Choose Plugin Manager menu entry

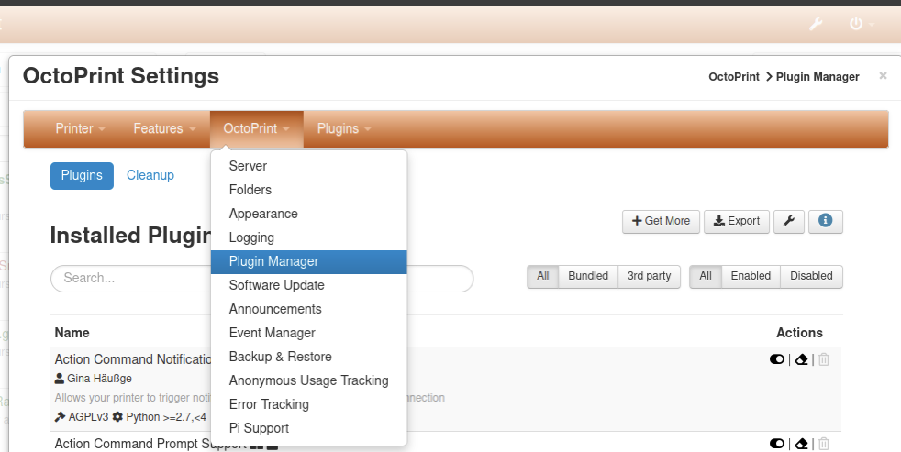pyautogui.click(x=309, y=261)
